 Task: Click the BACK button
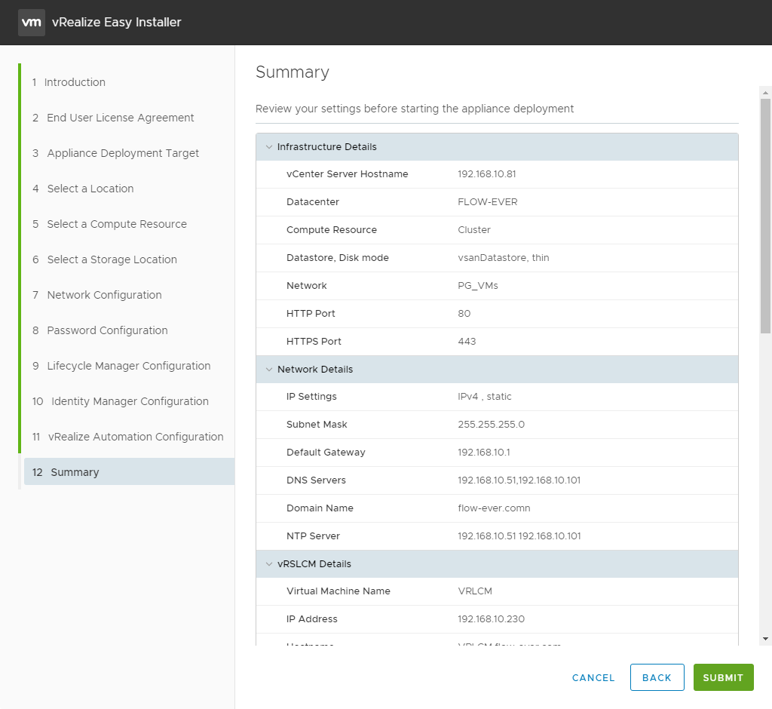pyautogui.click(x=657, y=677)
